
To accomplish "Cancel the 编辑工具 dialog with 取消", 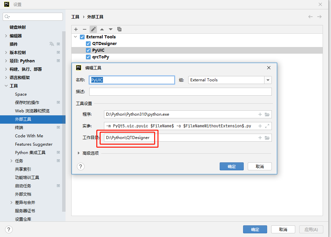I will (x=260, y=166).
